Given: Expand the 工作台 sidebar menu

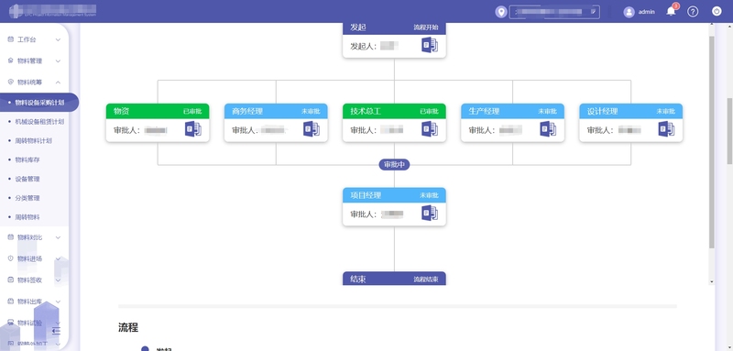Looking at the screenshot, I should [x=34, y=39].
